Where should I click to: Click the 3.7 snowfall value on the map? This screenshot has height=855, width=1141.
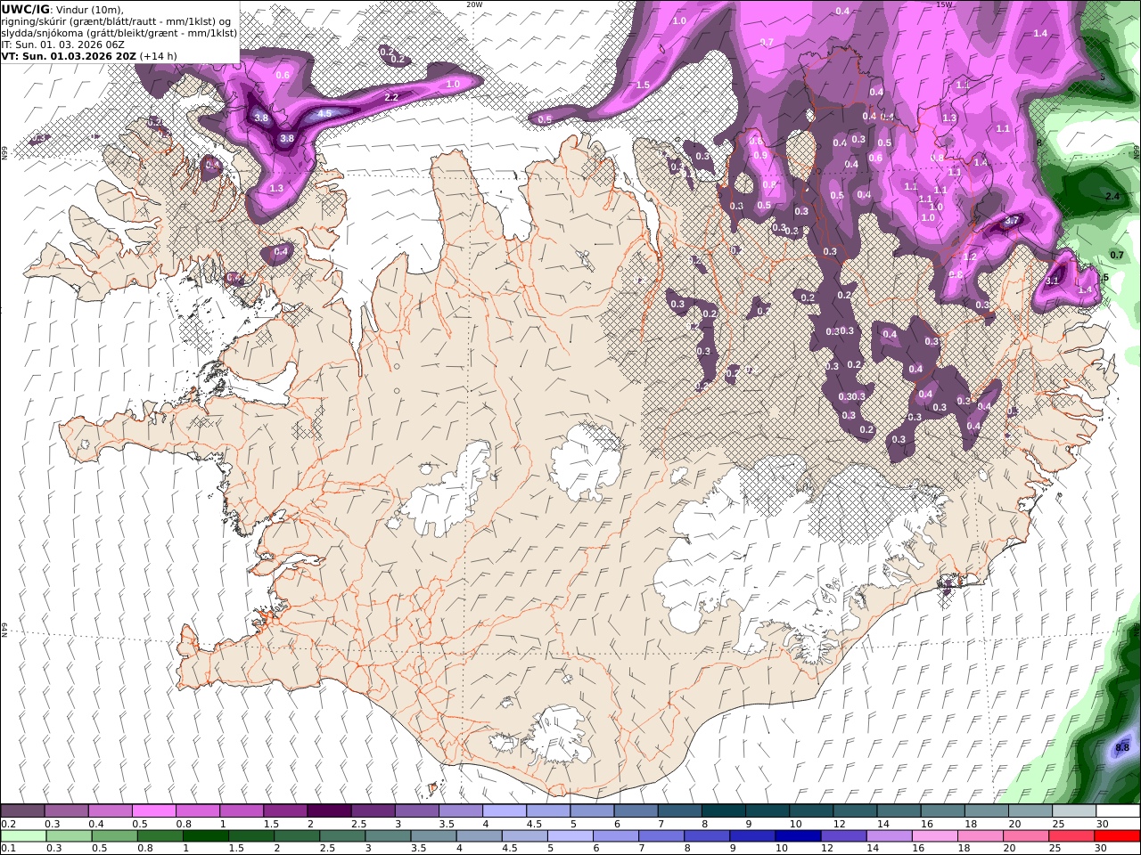[1012, 220]
